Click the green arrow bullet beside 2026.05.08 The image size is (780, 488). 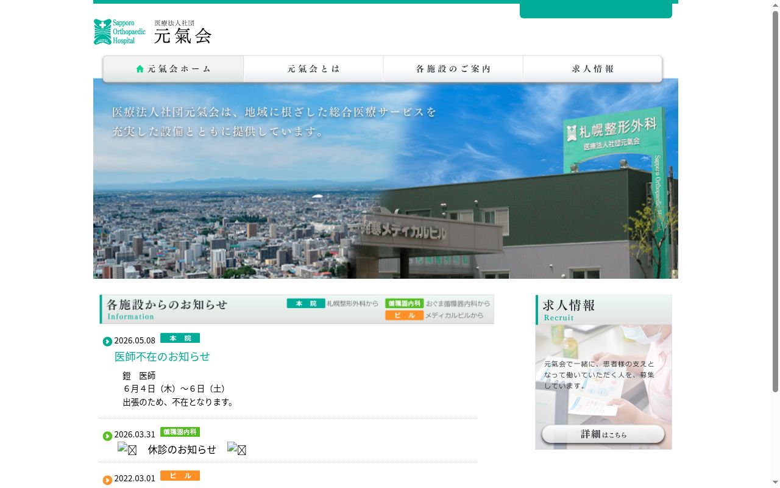[107, 342]
